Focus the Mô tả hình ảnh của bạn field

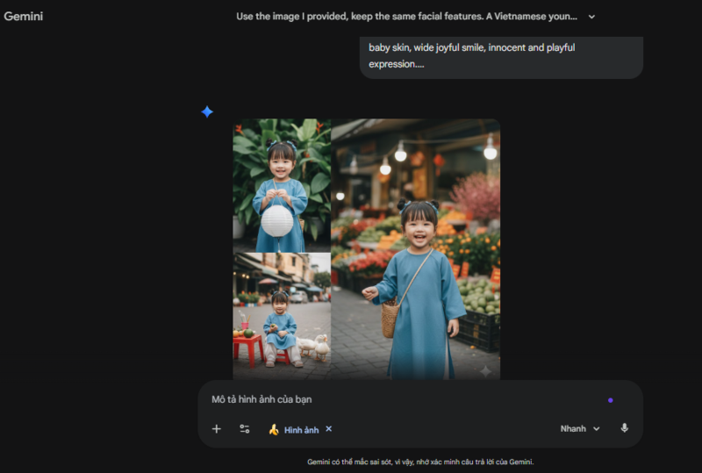click(x=395, y=399)
